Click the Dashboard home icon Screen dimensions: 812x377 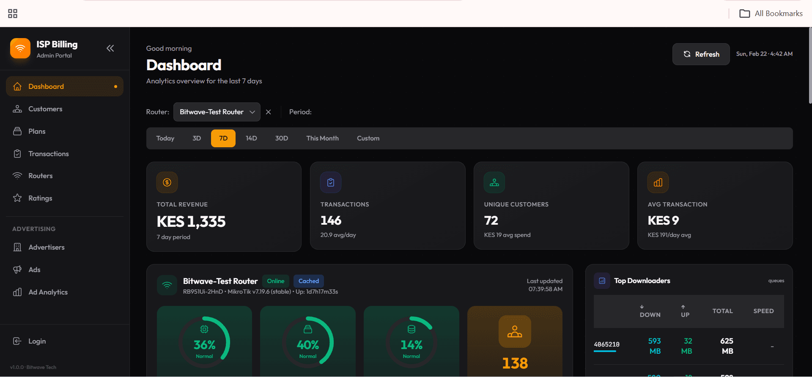(x=17, y=86)
